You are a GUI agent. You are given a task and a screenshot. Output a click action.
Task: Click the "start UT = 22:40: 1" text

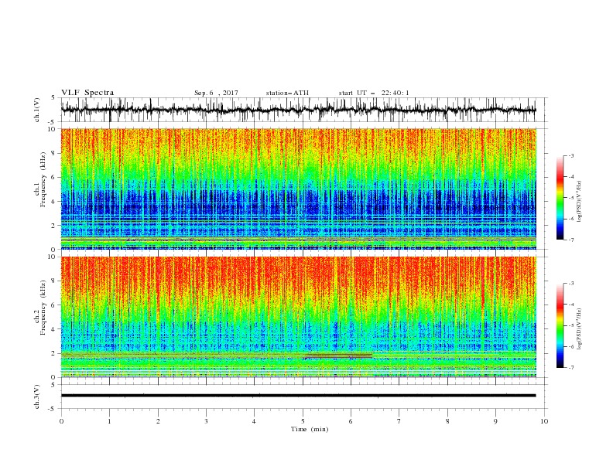click(374, 93)
